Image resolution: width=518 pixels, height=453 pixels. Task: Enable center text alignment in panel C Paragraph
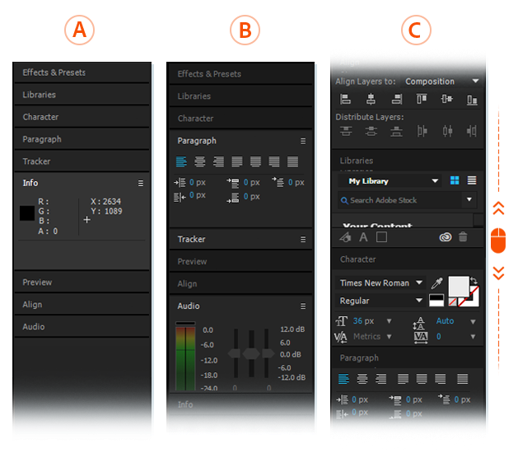(x=362, y=379)
